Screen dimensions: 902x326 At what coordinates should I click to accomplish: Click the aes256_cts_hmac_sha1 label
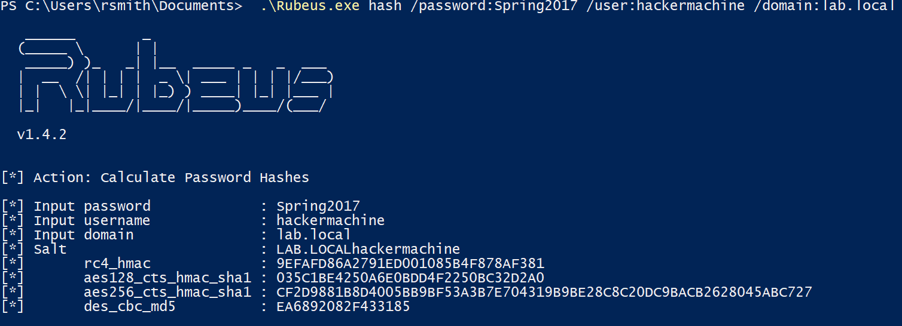pos(167,293)
